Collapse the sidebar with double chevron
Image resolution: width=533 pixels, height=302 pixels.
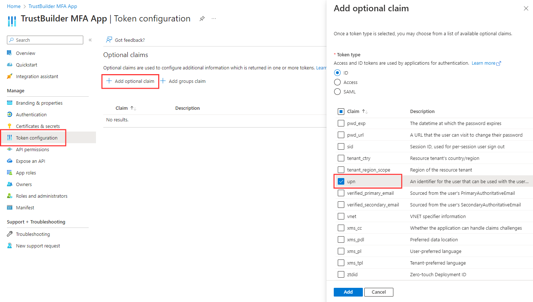point(90,40)
